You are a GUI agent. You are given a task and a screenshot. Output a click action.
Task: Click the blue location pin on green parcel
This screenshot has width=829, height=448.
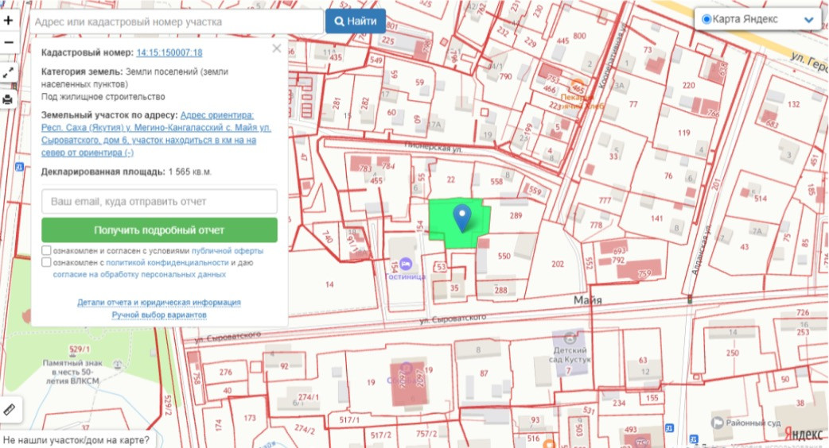(x=462, y=218)
